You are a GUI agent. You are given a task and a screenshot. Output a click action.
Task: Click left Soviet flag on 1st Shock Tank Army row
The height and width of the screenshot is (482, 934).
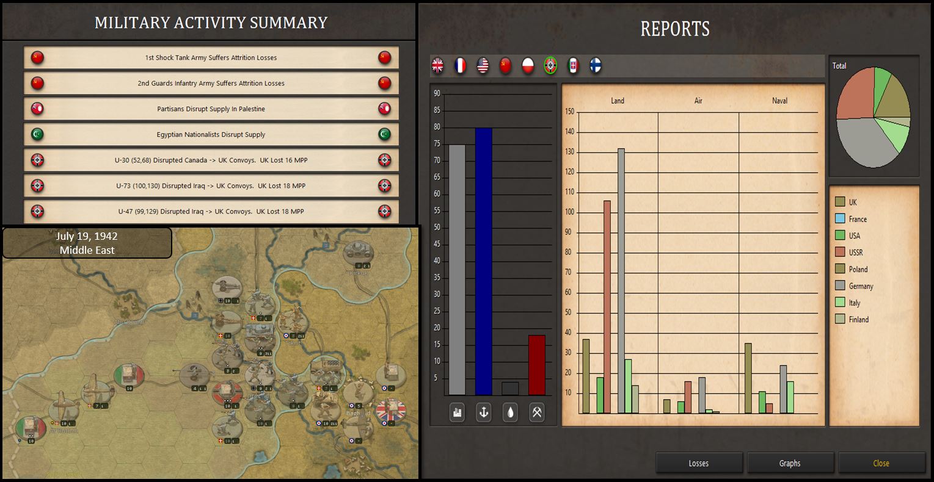point(37,58)
